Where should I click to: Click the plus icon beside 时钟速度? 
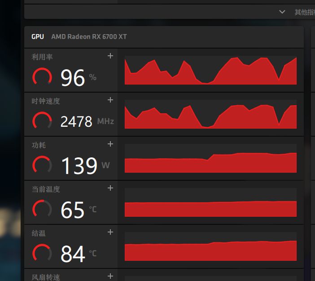coord(110,100)
